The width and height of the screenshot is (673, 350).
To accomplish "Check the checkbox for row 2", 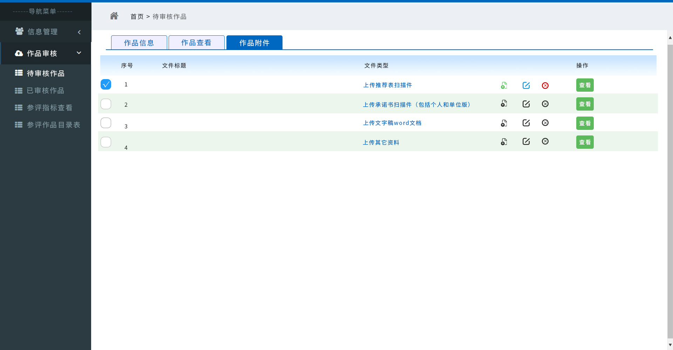I will 106,104.
